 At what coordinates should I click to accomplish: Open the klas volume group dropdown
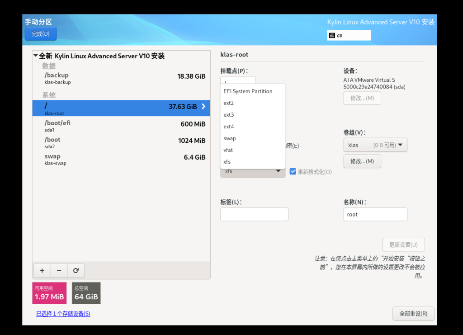point(375,145)
